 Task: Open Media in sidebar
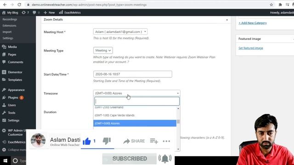(12, 47)
